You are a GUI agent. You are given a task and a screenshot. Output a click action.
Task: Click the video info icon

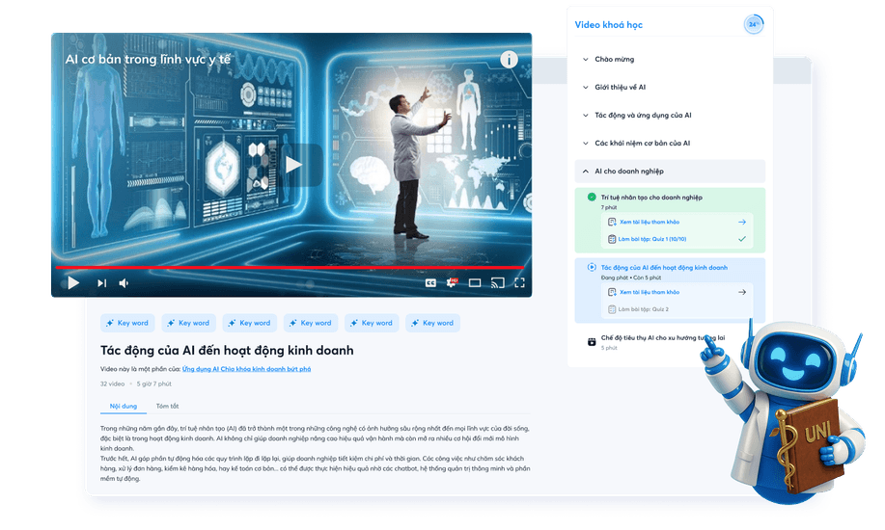[509, 60]
